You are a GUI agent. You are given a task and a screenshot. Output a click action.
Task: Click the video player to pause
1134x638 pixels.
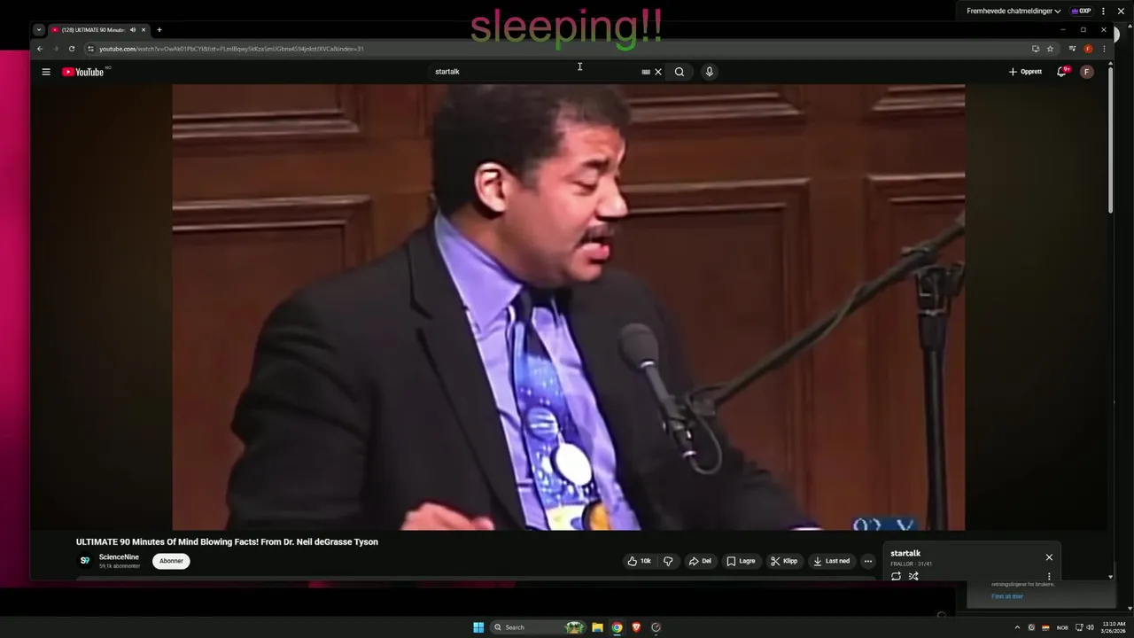[x=568, y=307]
